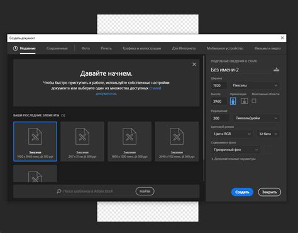Set portrait orientation
The height and width of the screenshot is (233, 298).
click(233, 101)
